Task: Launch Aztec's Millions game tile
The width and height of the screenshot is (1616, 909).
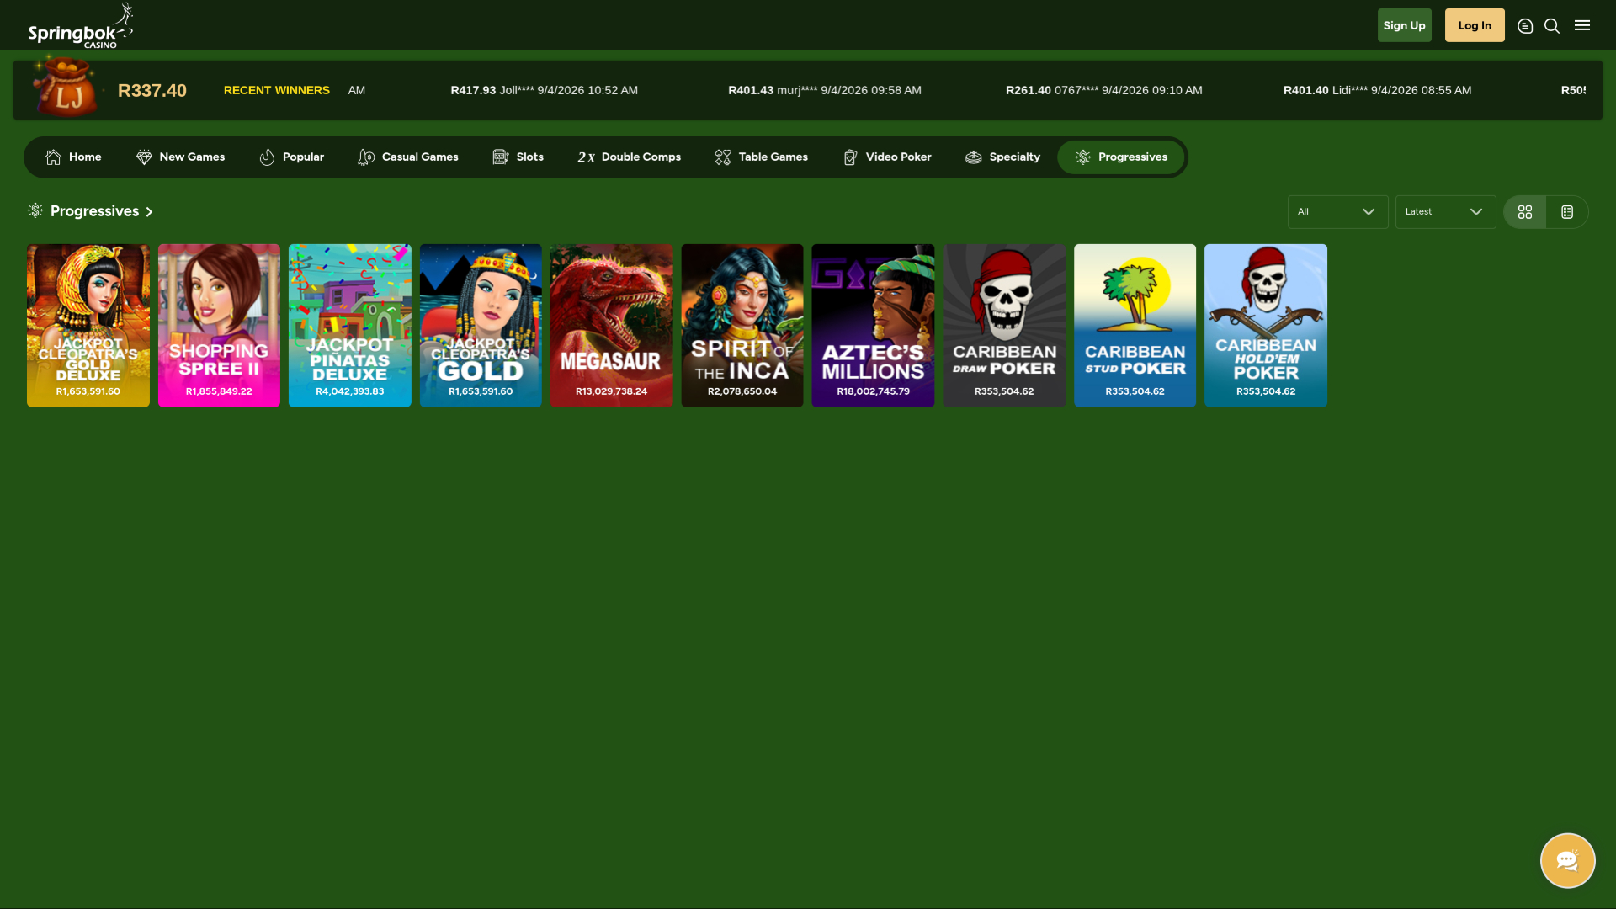Action: (873, 326)
